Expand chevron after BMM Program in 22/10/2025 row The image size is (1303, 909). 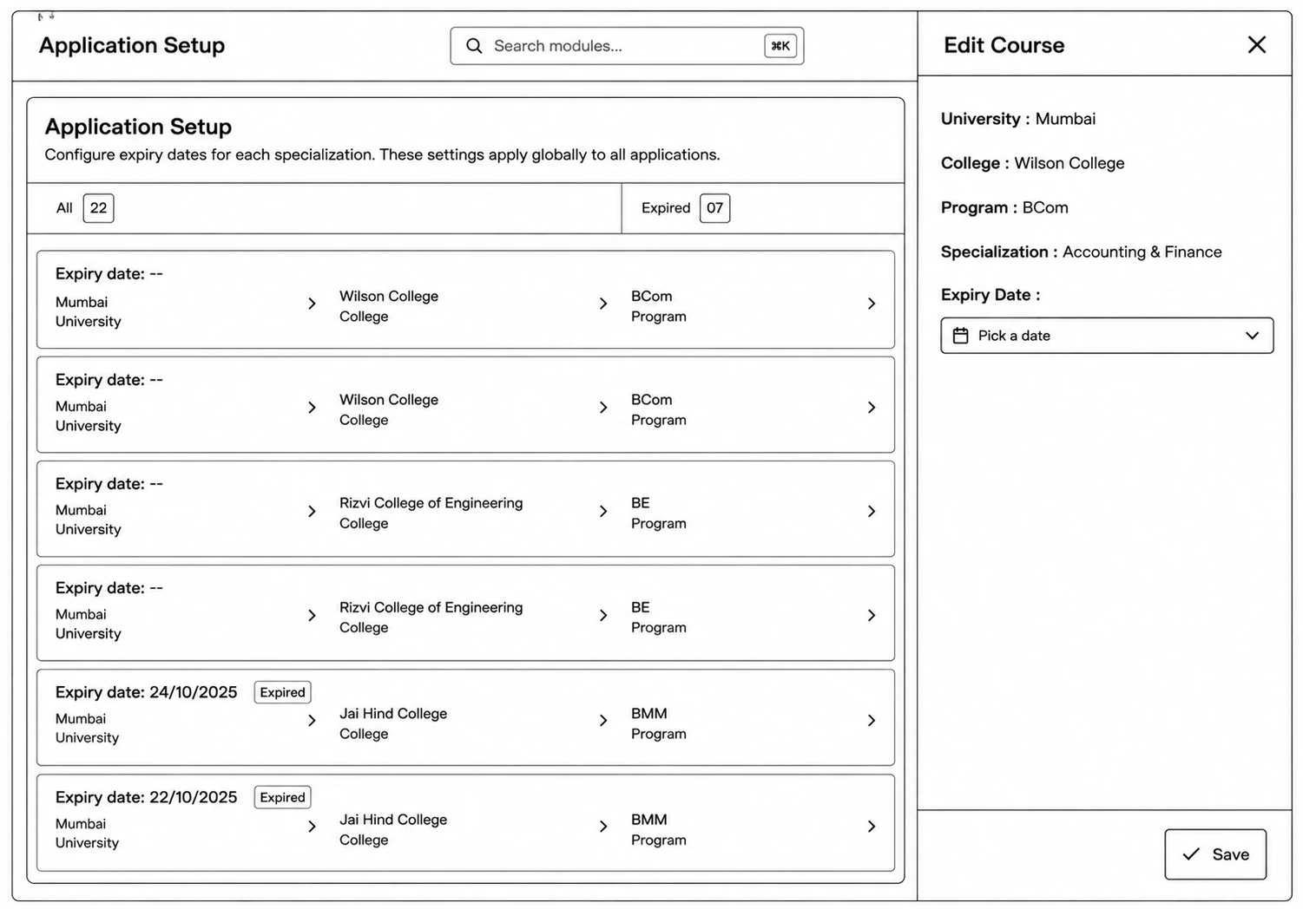click(x=872, y=827)
